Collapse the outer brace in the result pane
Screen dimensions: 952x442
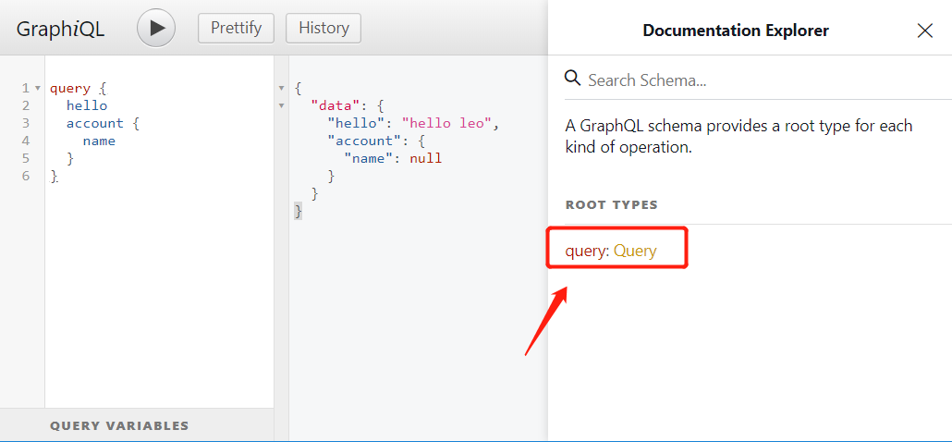[x=281, y=89]
